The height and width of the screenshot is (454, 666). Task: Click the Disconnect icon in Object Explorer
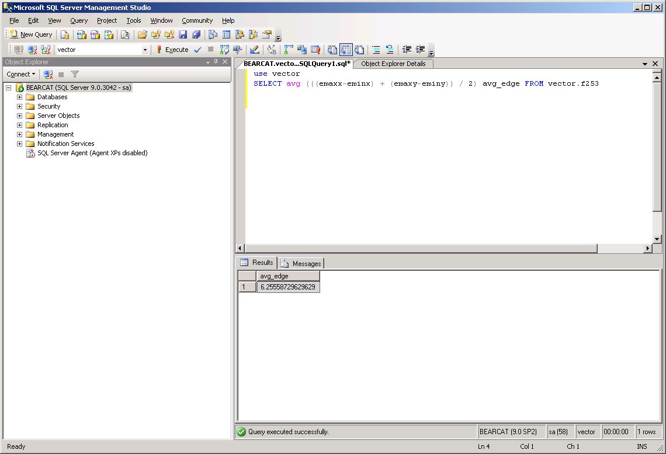coord(48,74)
